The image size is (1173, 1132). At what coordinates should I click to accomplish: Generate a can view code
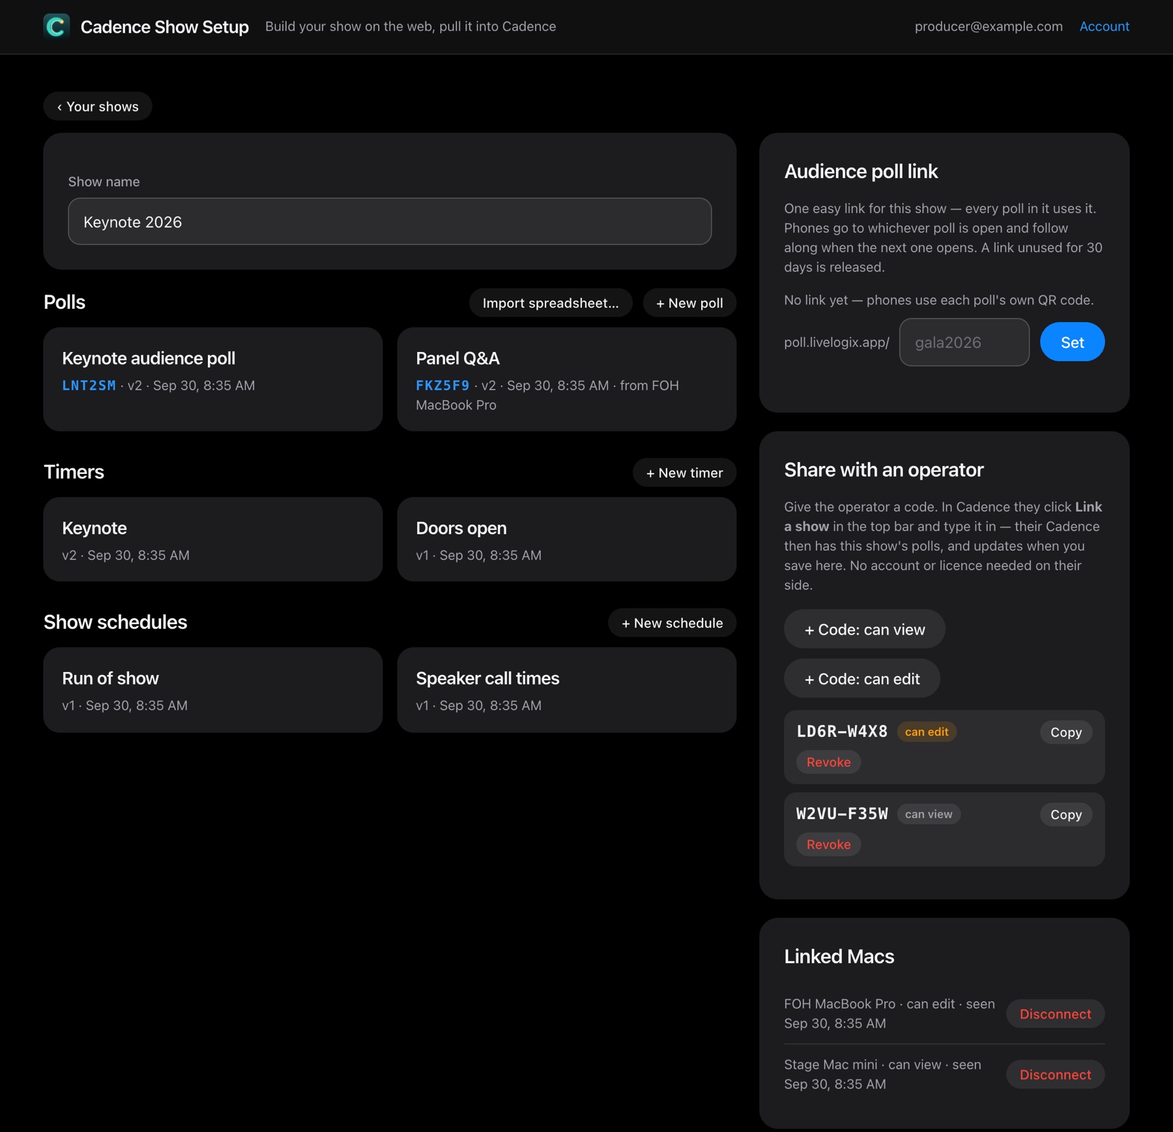pyautogui.click(x=864, y=629)
